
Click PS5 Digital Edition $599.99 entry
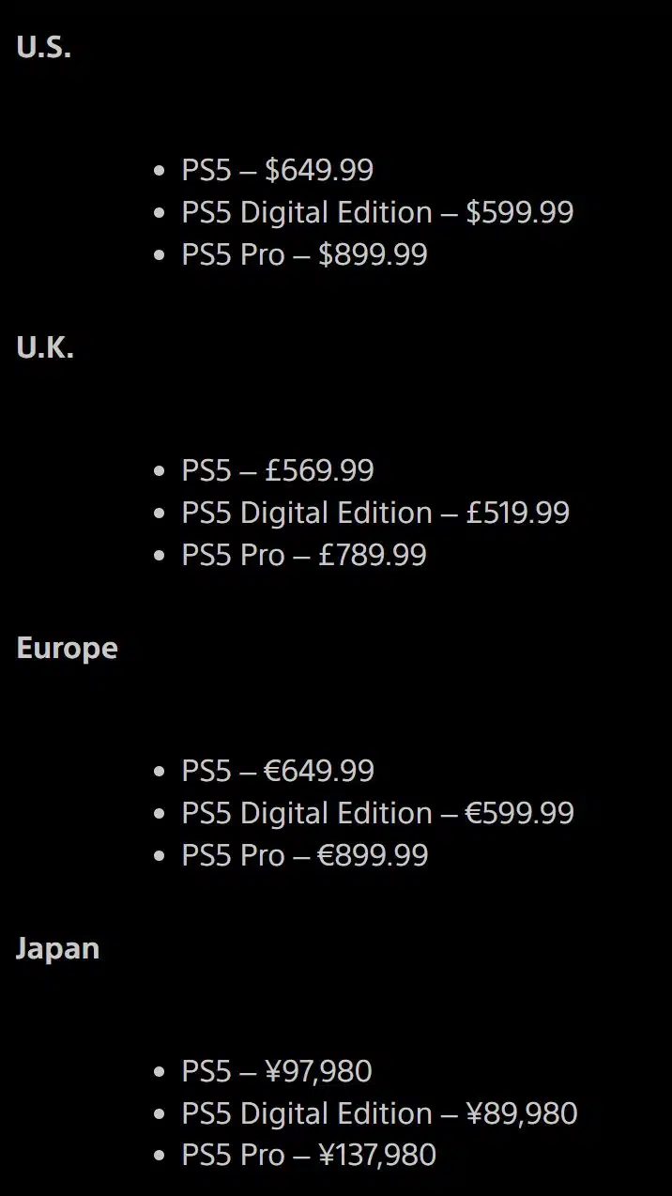click(377, 212)
